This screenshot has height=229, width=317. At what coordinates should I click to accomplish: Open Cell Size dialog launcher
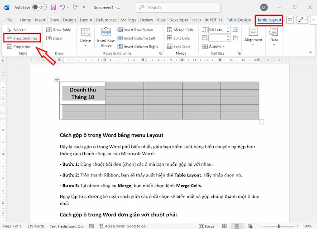point(240,53)
